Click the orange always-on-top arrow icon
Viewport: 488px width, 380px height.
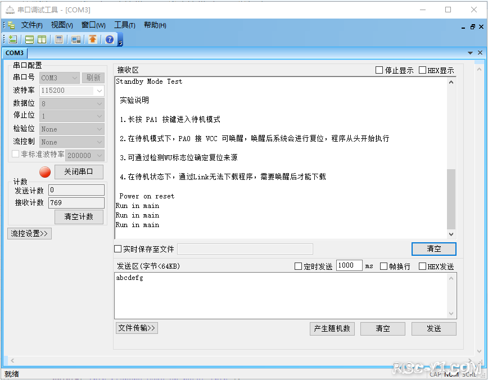pyautogui.click(x=93, y=39)
